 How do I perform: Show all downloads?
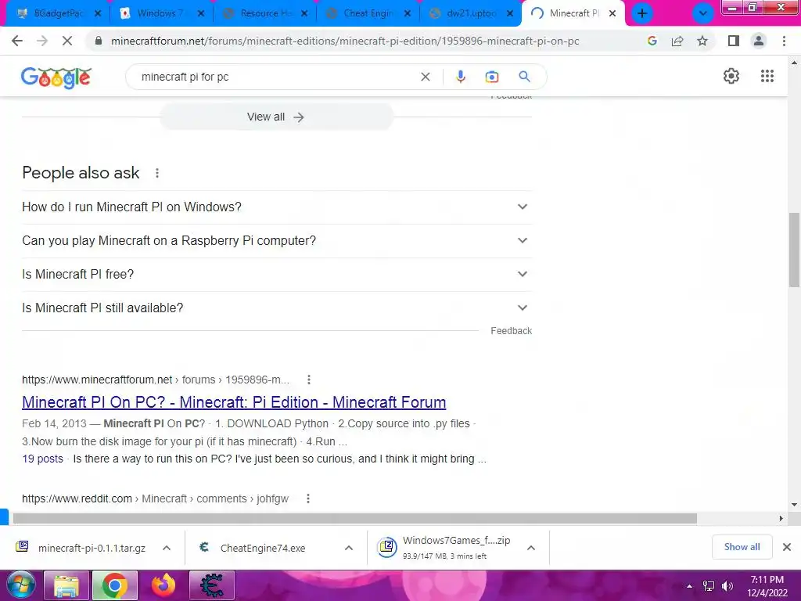[x=742, y=547]
